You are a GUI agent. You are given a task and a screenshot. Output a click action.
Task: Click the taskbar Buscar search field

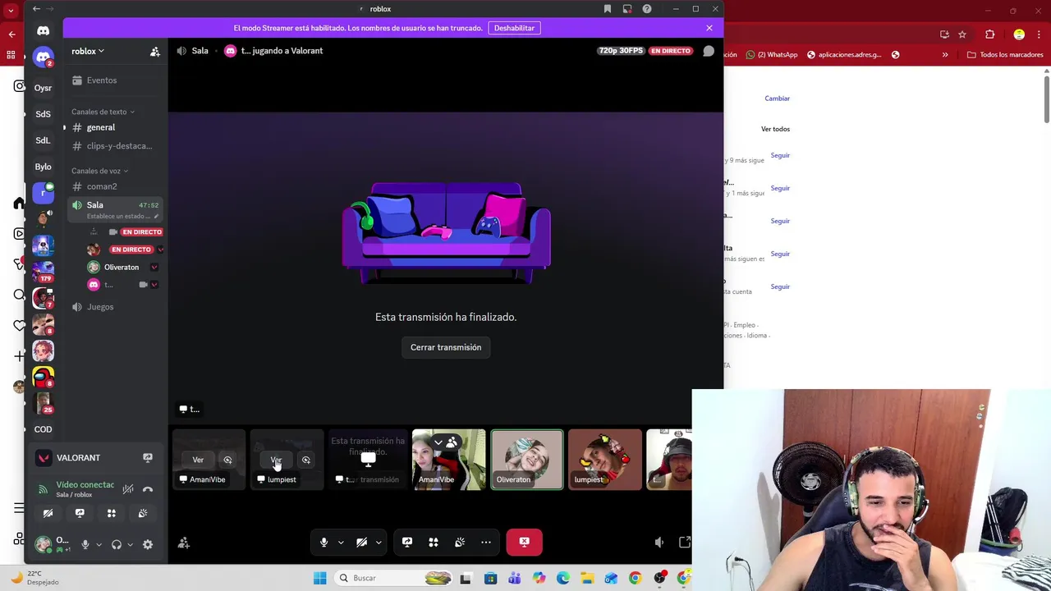(x=395, y=578)
